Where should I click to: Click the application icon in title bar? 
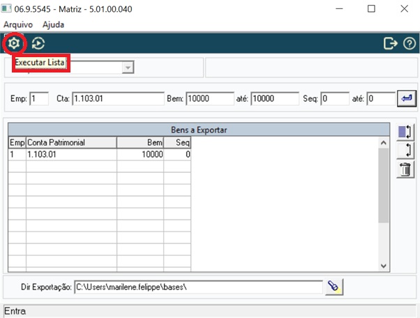coord(6,9)
